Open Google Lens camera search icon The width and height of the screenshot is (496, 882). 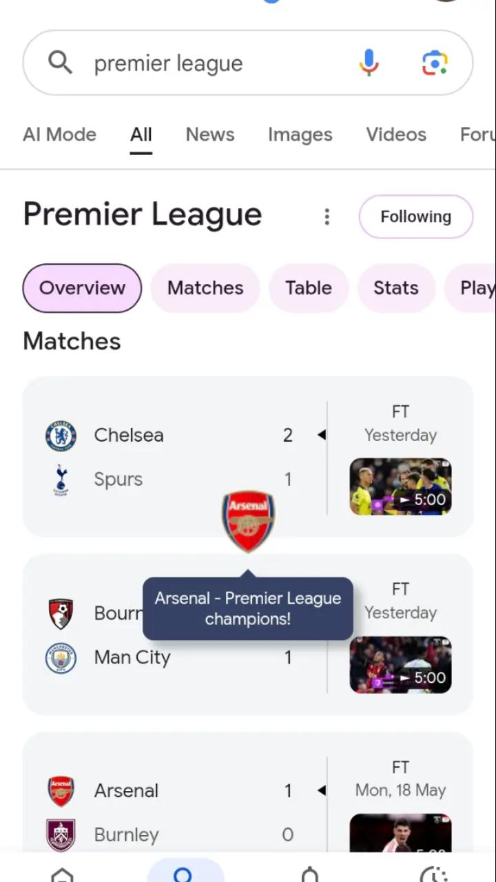tap(435, 63)
